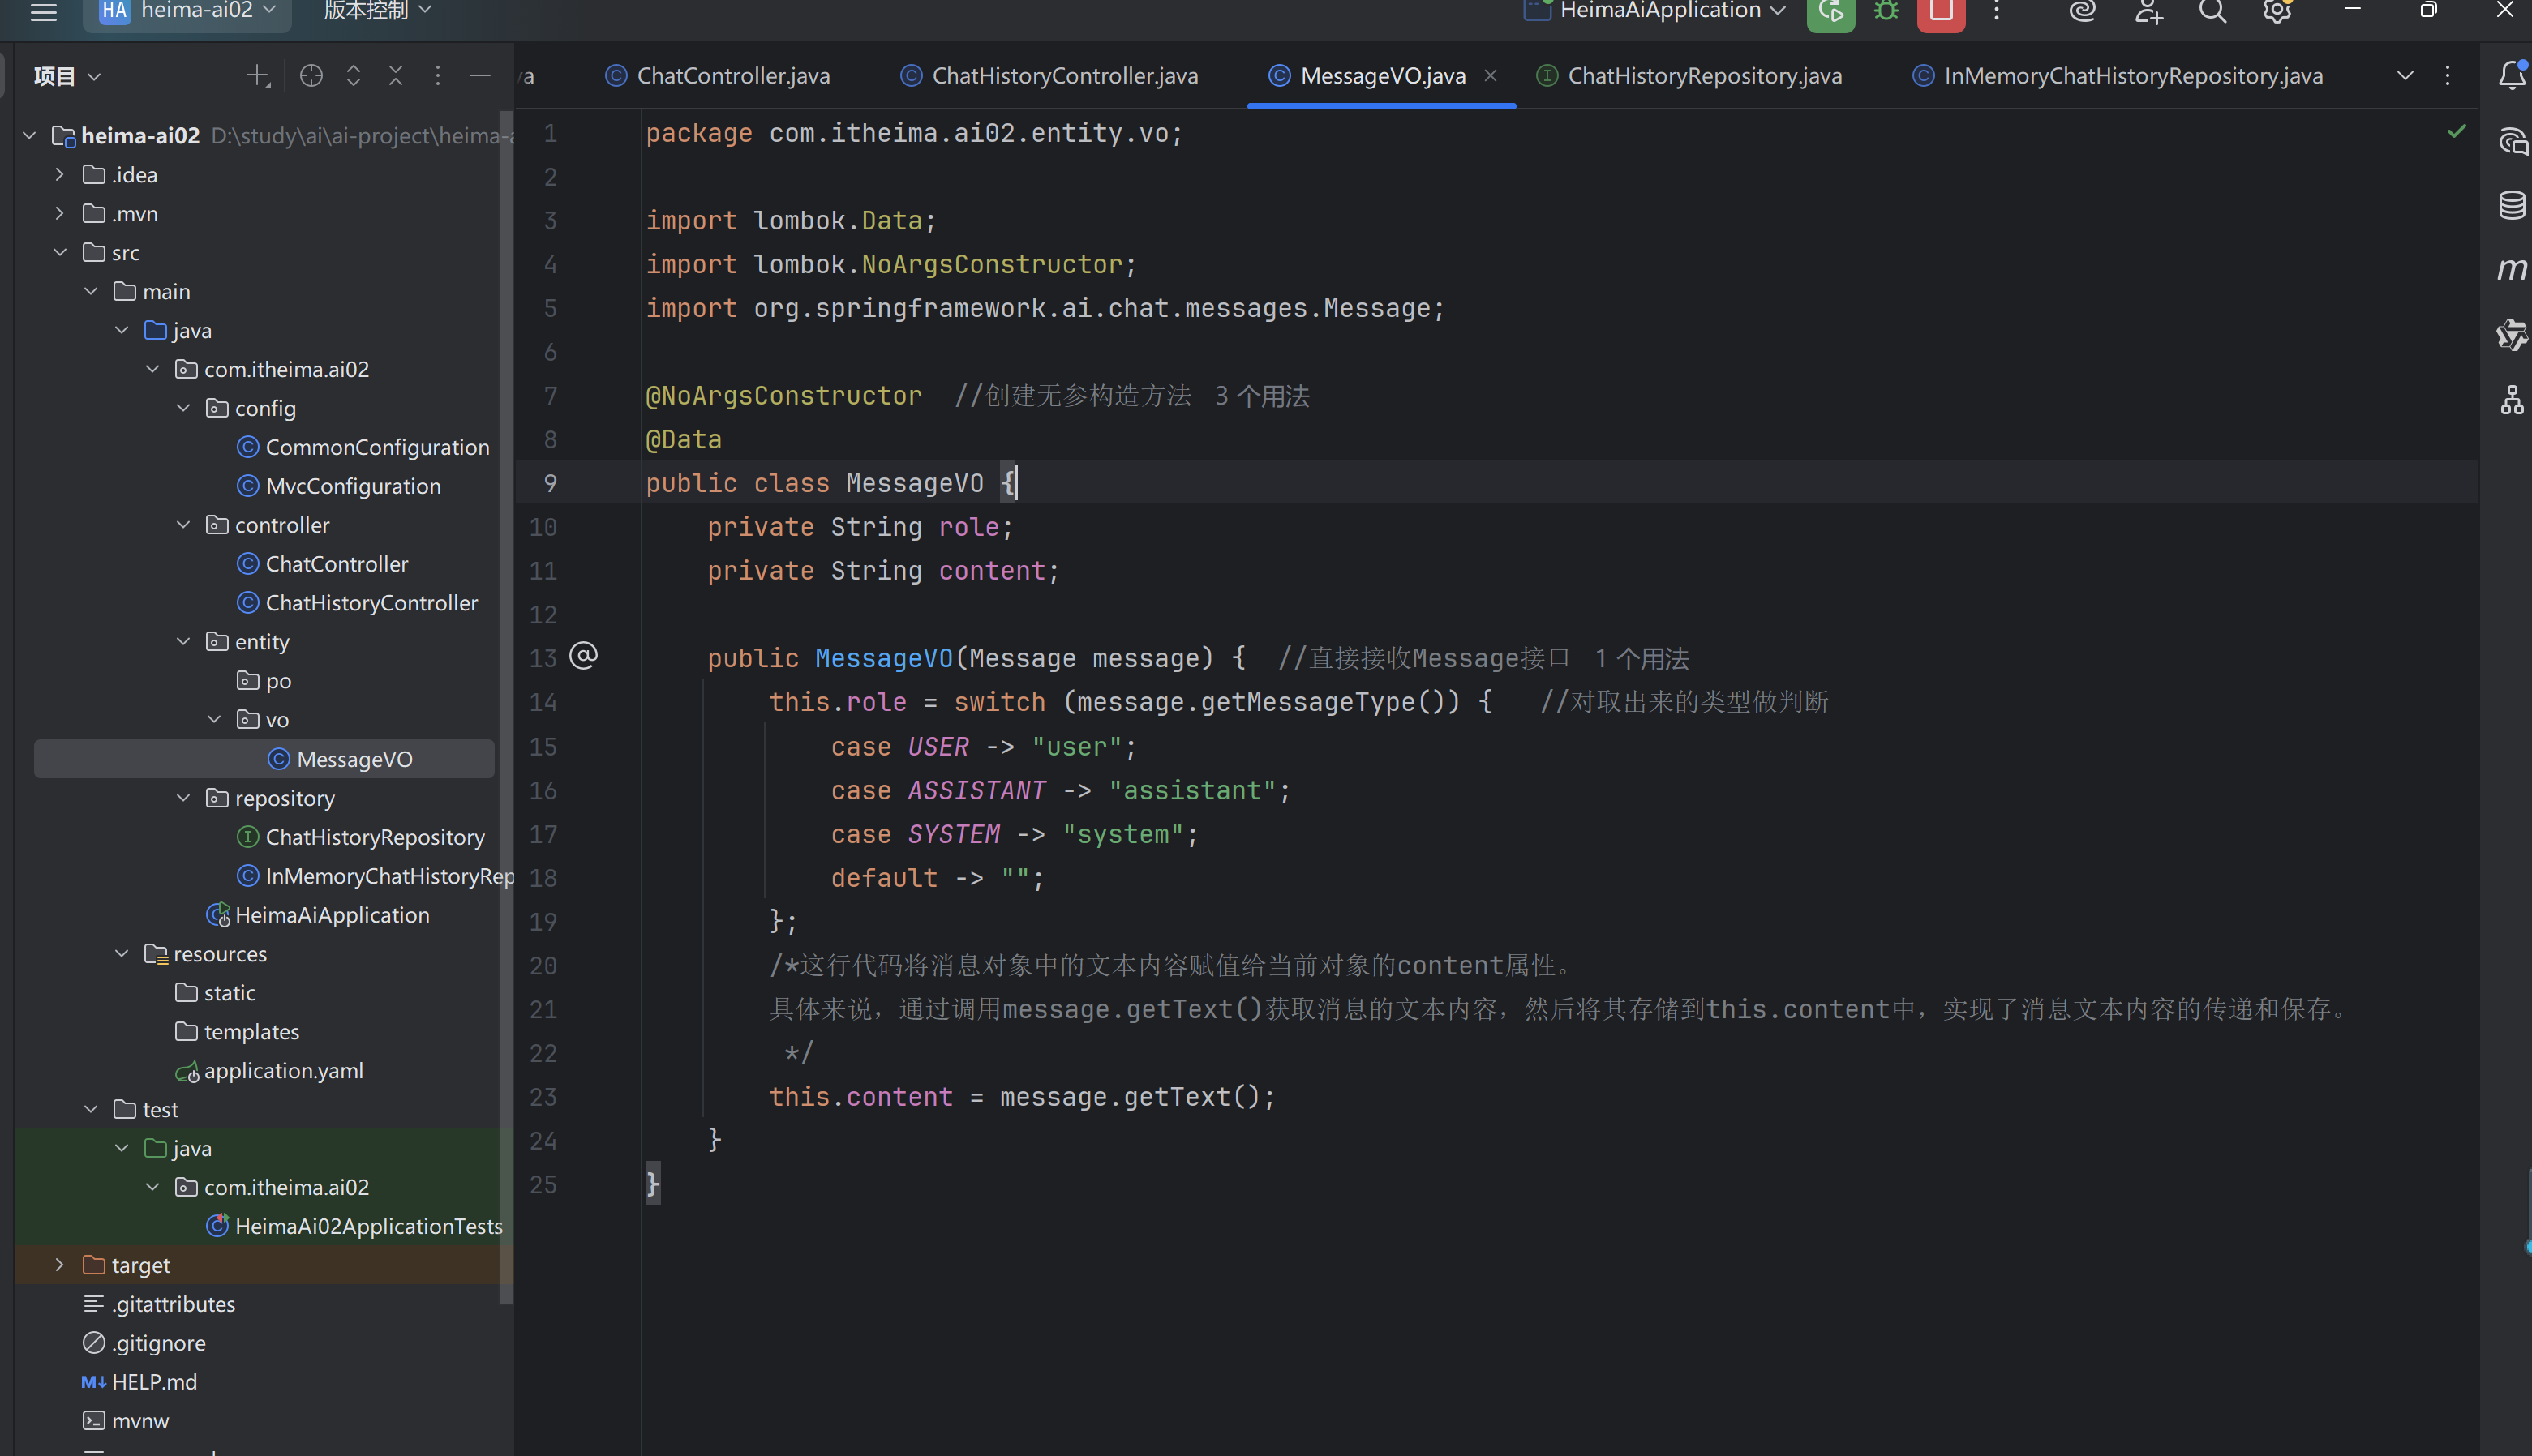2532x1456 pixels.
Task: Click Select Opened File crosshair icon
Action: coord(311,76)
